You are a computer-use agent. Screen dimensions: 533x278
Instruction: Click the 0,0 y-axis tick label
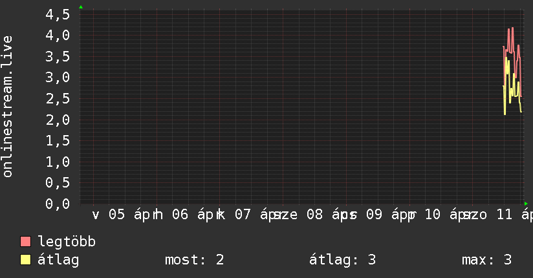pos(58,204)
